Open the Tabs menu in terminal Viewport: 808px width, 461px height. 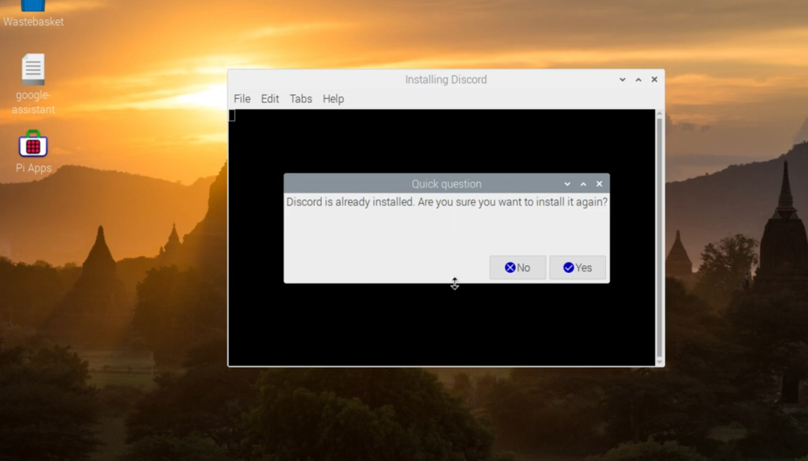(x=301, y=99)
